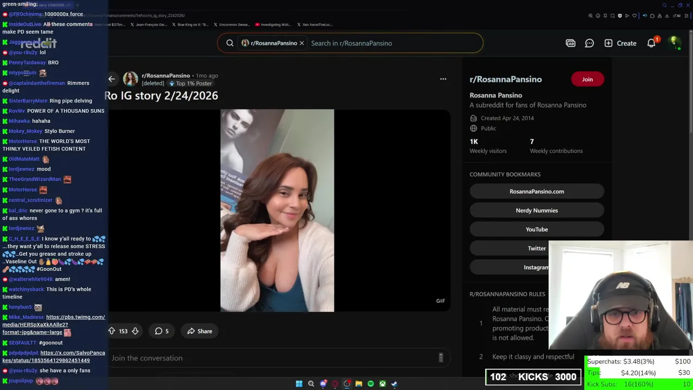Click the Create post button
693x390 pixels.
[x=620, y=43]
